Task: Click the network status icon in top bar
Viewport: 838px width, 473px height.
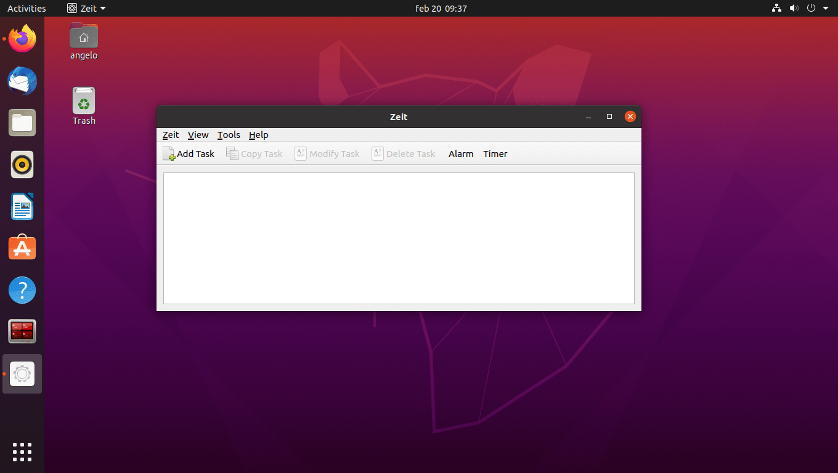Action: (776, 9)
